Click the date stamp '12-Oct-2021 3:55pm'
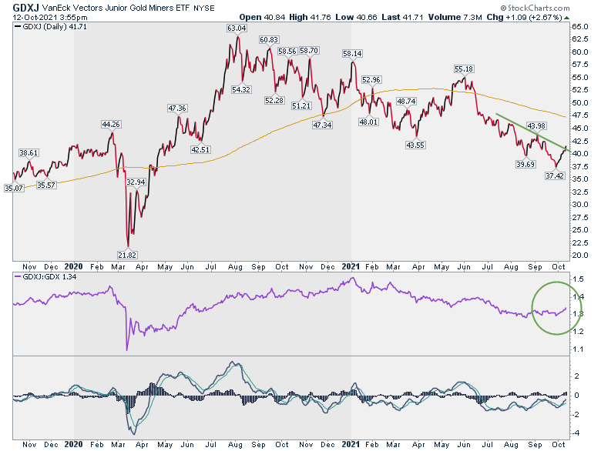The height and width of the screenshot is (451, 601). point(50,17)
